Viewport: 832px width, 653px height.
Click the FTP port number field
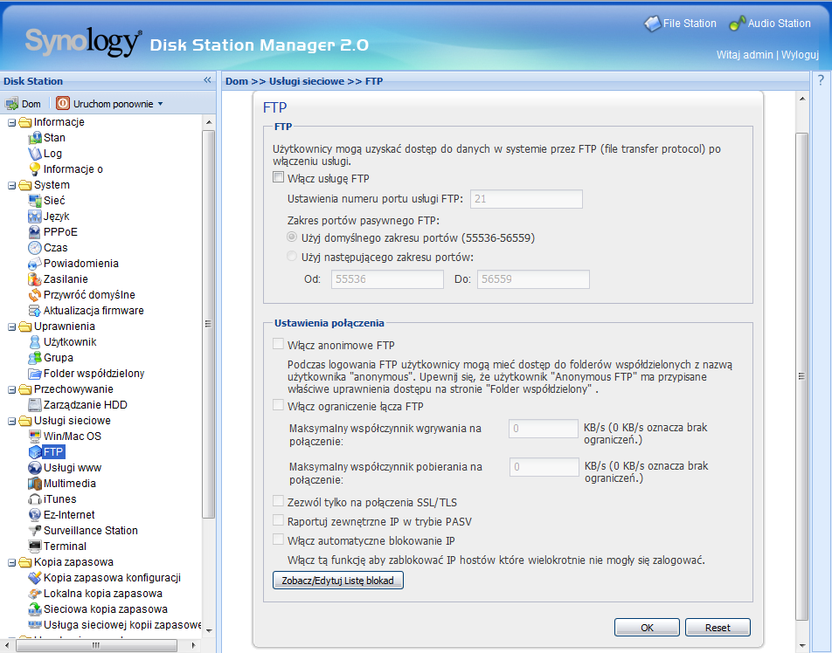coord(526,199)
